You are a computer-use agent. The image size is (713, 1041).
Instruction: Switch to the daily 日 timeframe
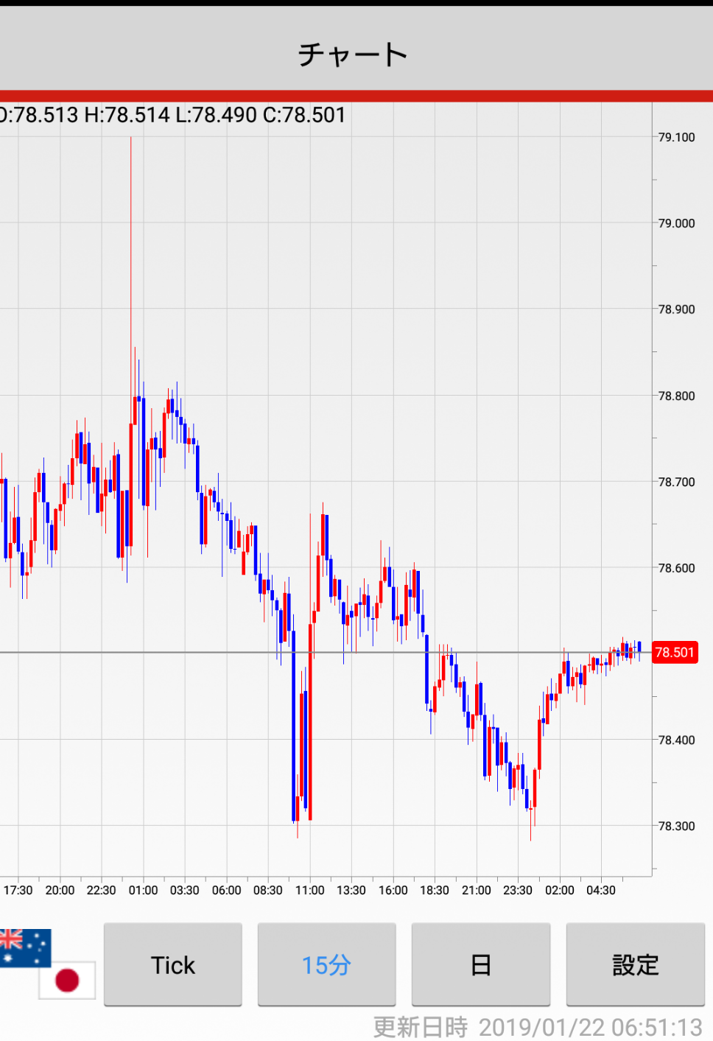point(480,964)
